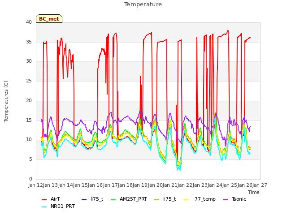Click the 5 y-axis tick label

30,159
